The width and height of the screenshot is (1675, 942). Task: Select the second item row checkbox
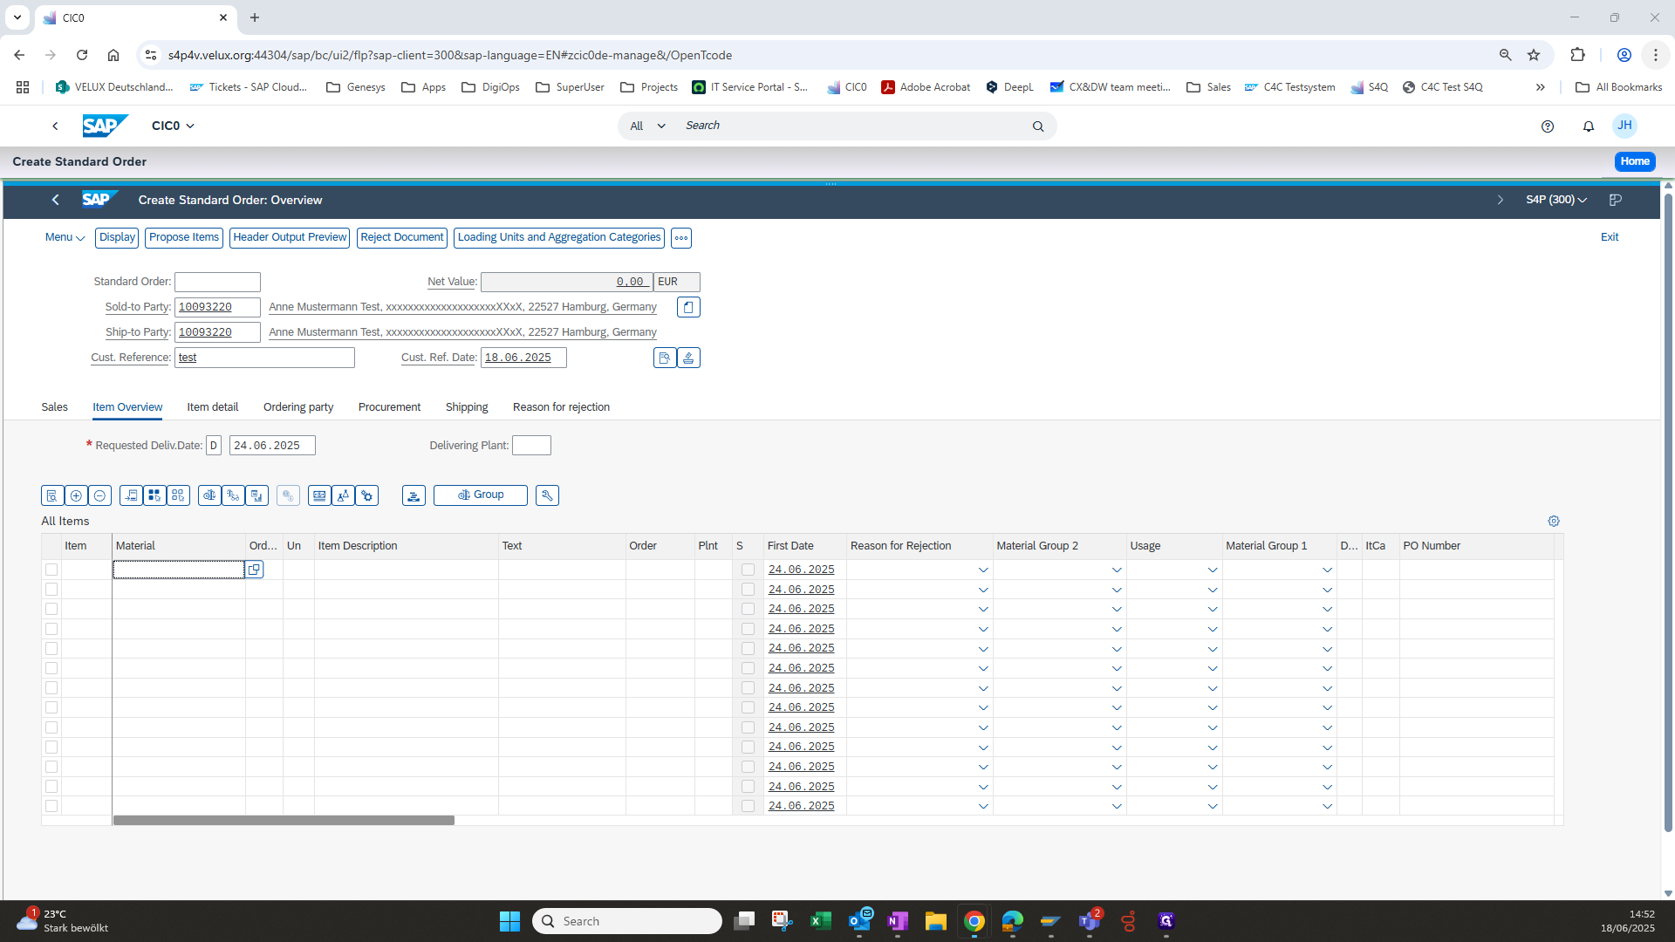tap(51, 590)
